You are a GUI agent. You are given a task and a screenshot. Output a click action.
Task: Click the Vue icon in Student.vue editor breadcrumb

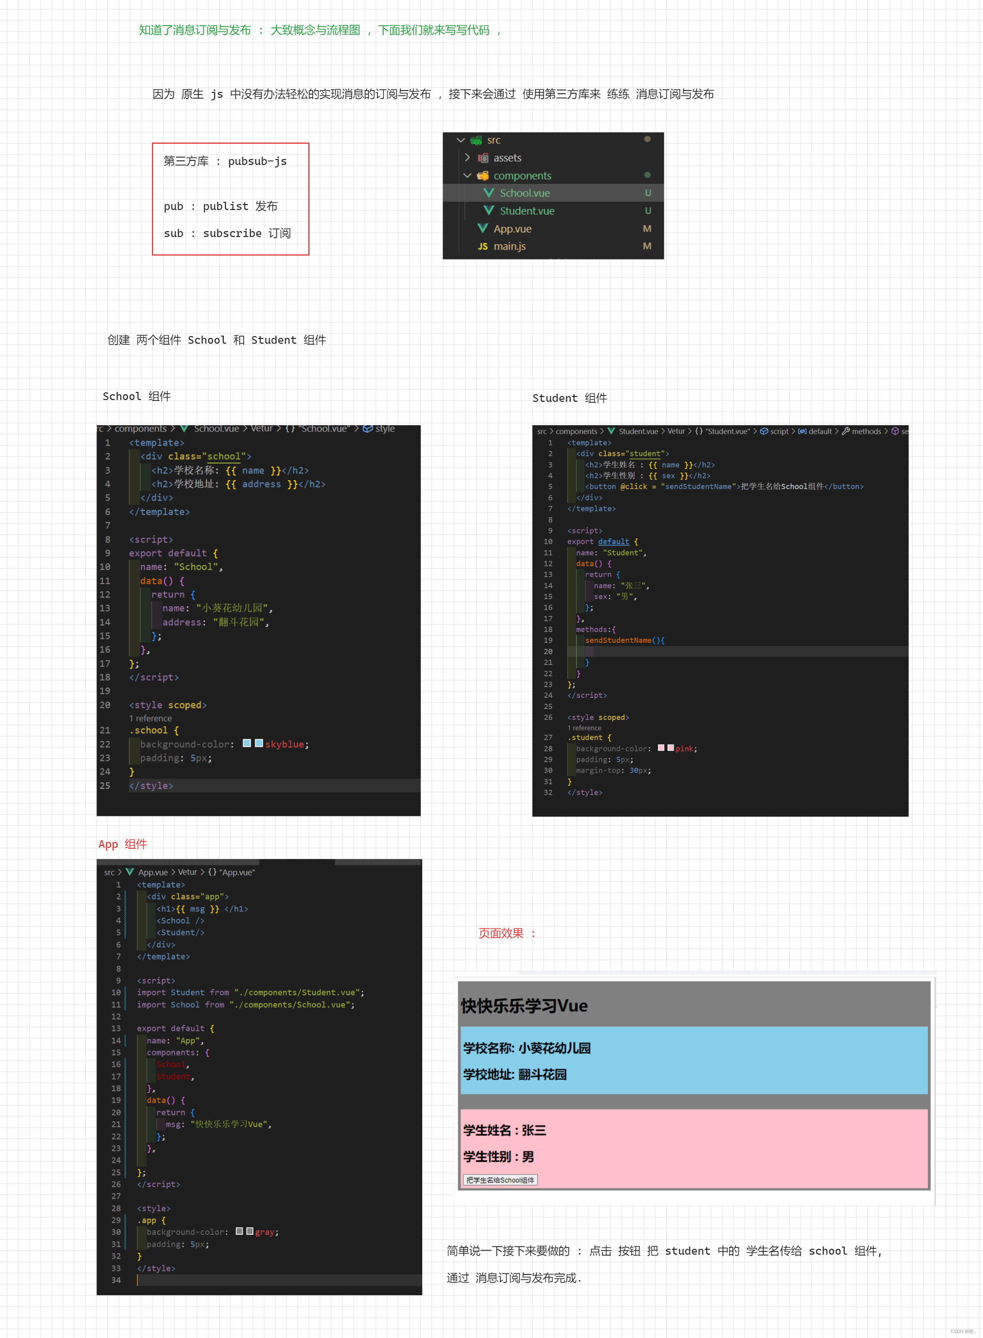(x=611, y=431)
